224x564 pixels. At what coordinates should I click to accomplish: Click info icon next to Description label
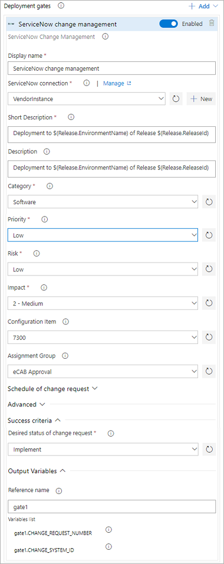pos(47,152)
